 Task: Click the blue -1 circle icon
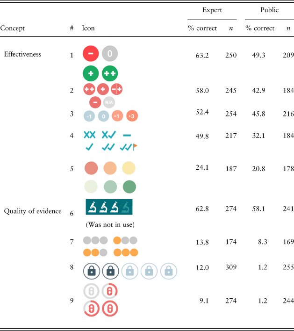89,115
